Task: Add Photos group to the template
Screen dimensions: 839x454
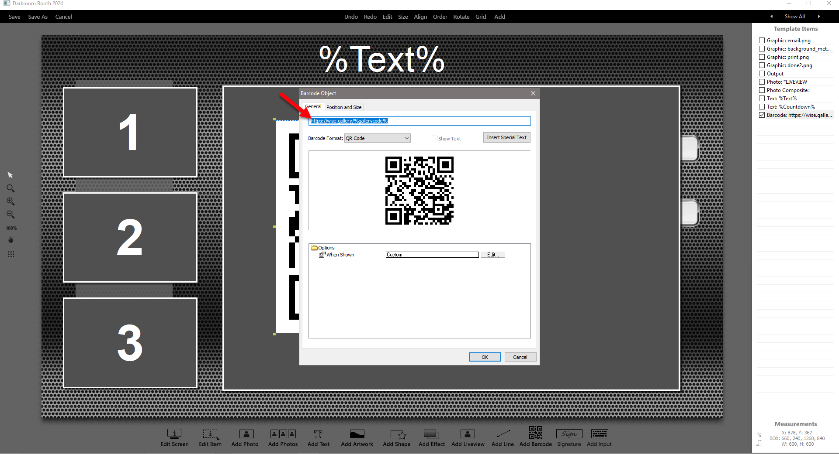Action: click(283, 437)
